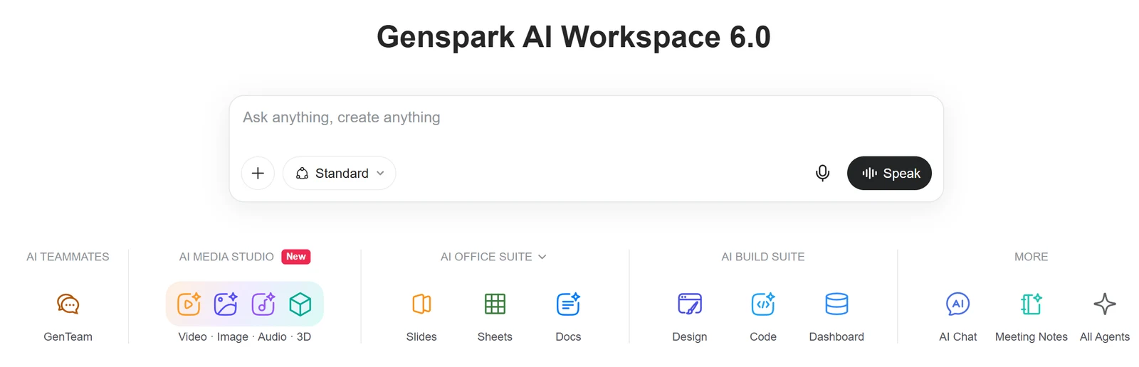
Task: Open the Design icon
Action: tap(690, 304)
